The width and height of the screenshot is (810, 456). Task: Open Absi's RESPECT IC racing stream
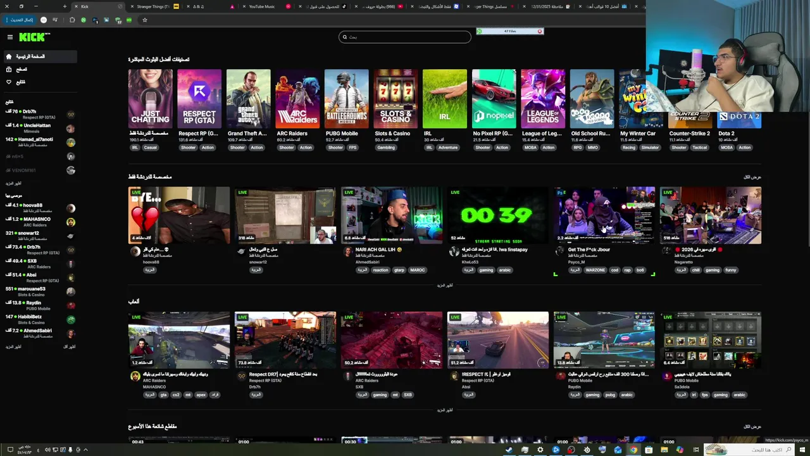498,339
